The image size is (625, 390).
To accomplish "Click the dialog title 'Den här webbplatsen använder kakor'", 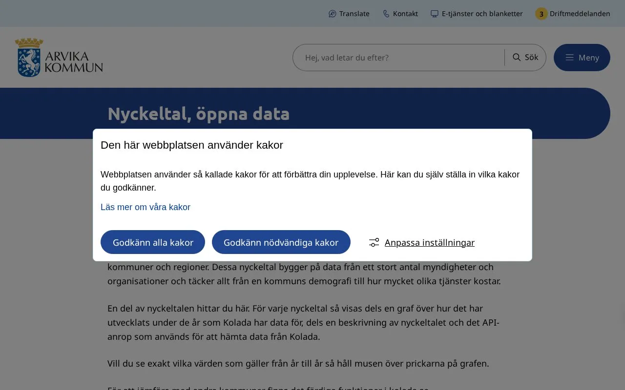I will (192, 145).
